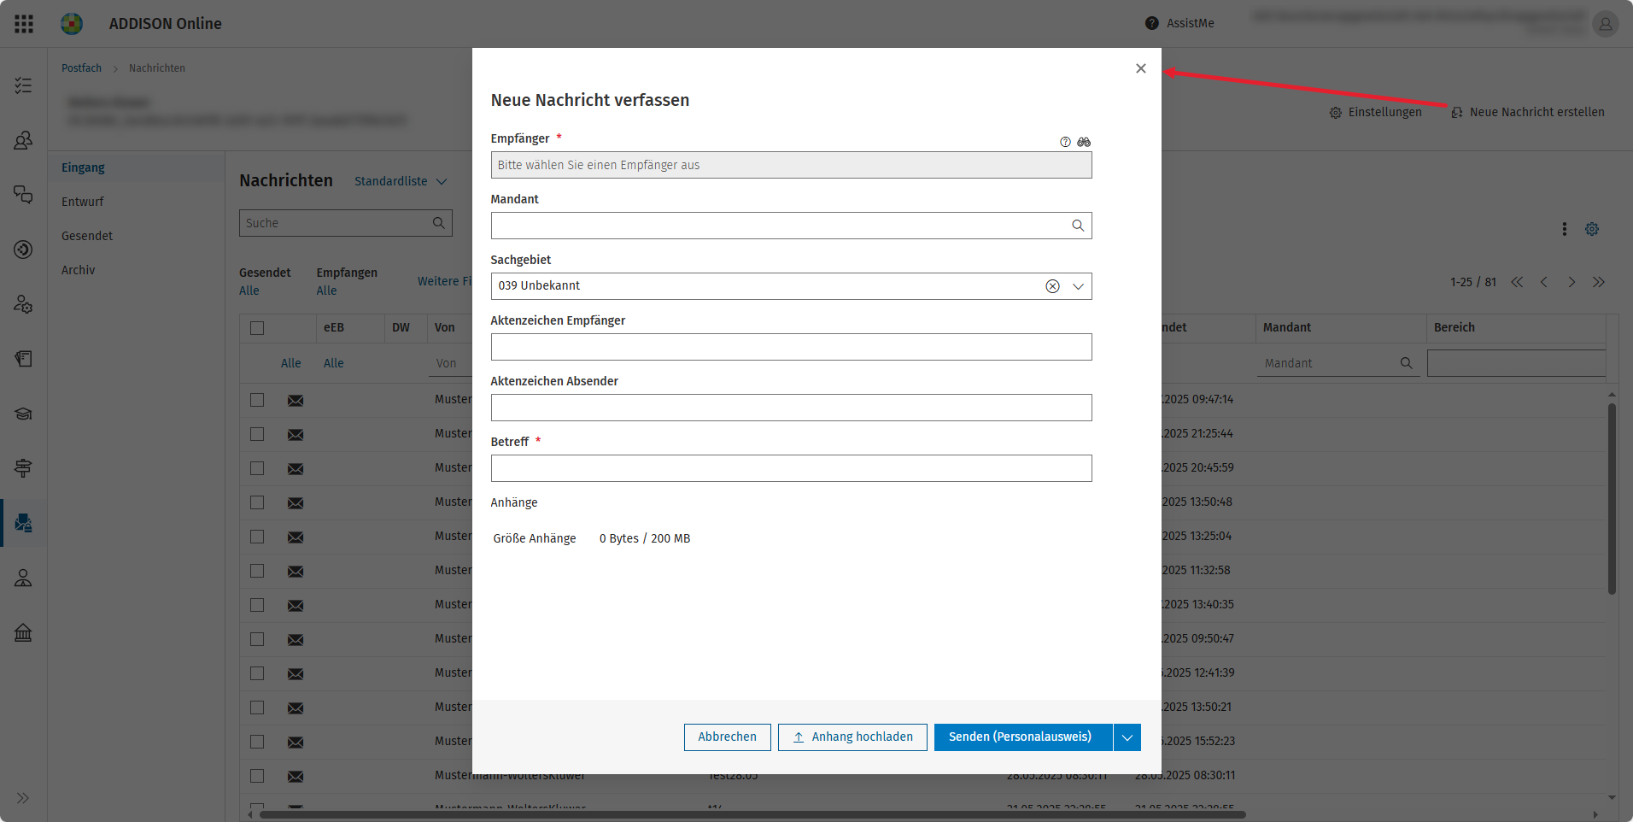Open the three-dot more options menu
The height and width of the screenshot is (822, 1633).
[x=1565, y=229]
